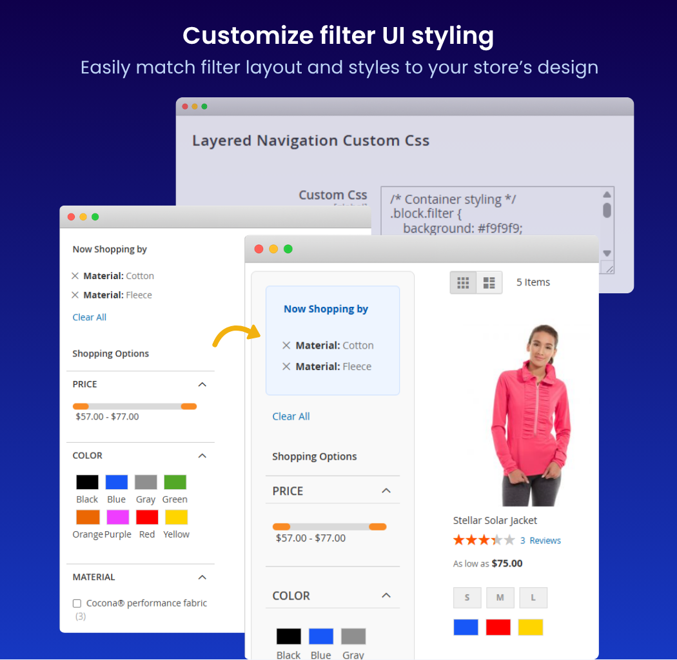Collapse MATERIAL section in left window

tap(202, 577)
